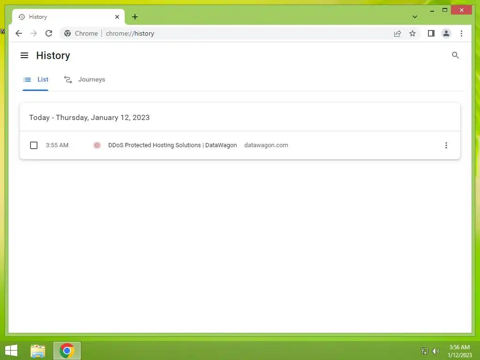The image size is (480, 360).
Task: Maximize the Chrome window
Action: 445,10
